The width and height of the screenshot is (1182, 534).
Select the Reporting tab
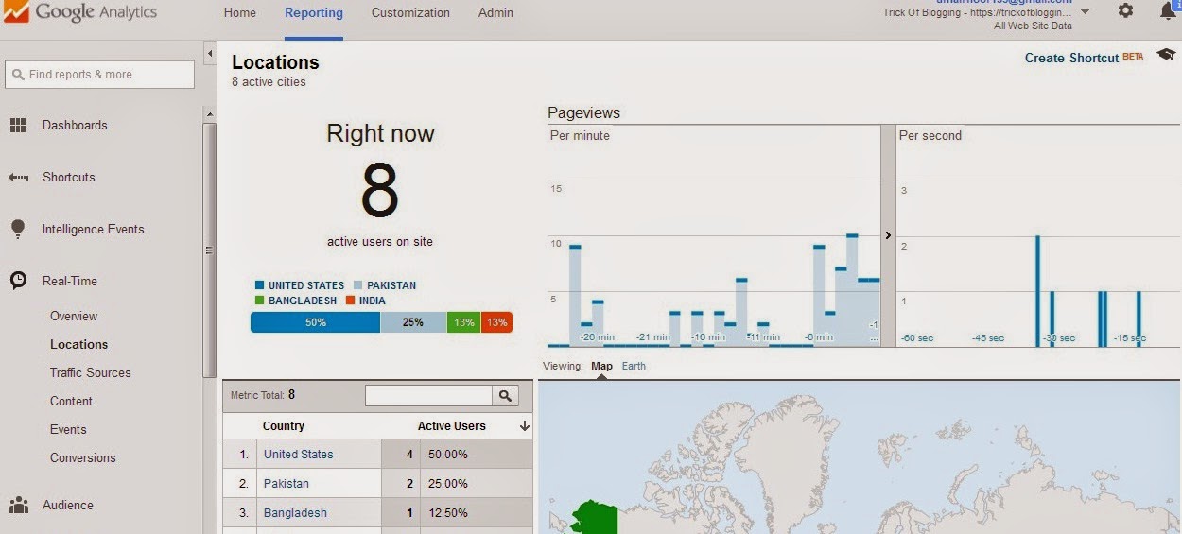[314, 13]
